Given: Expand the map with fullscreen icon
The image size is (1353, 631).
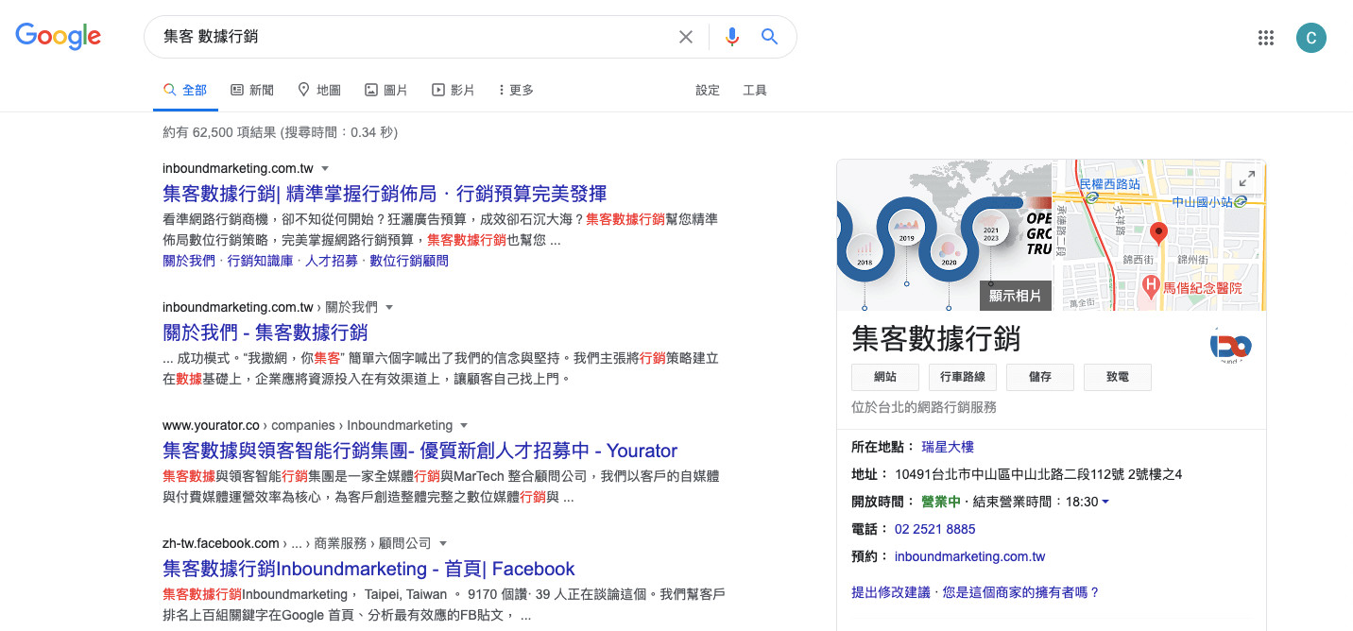Looking at the screenshot, I should coord(1247,178).
